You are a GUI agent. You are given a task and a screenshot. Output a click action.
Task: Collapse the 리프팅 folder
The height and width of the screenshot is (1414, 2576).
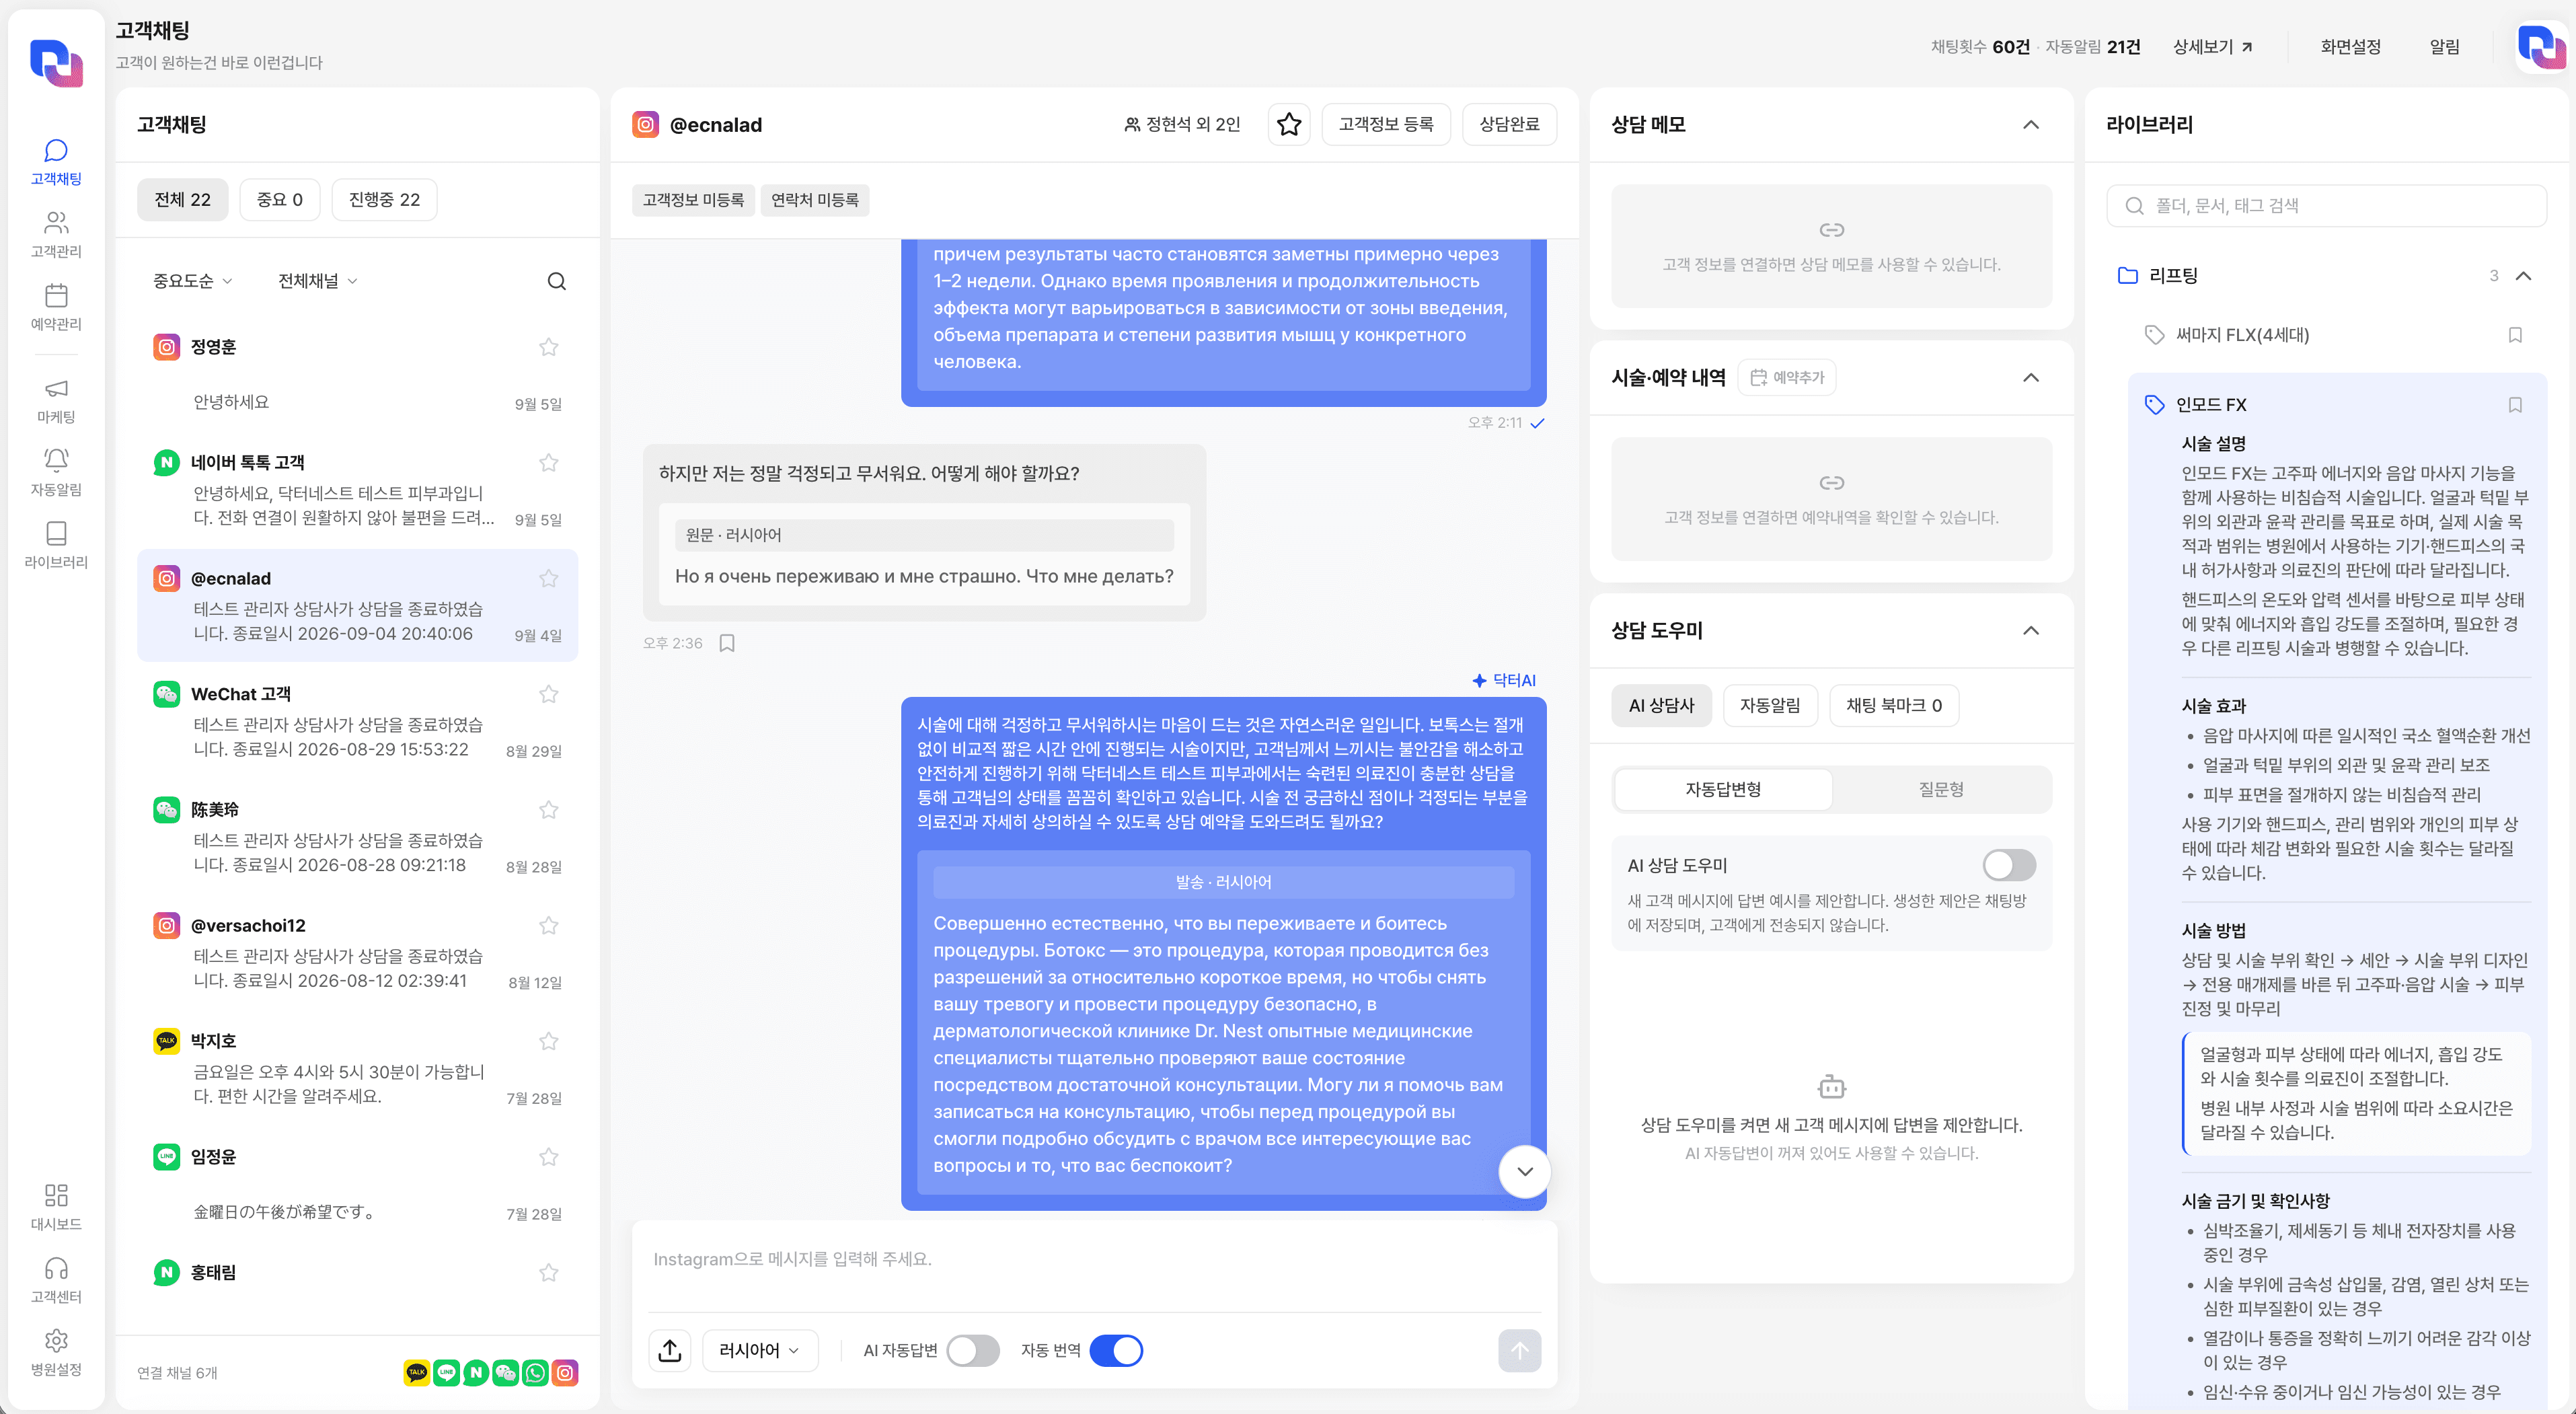click(x=2523, y=275)
